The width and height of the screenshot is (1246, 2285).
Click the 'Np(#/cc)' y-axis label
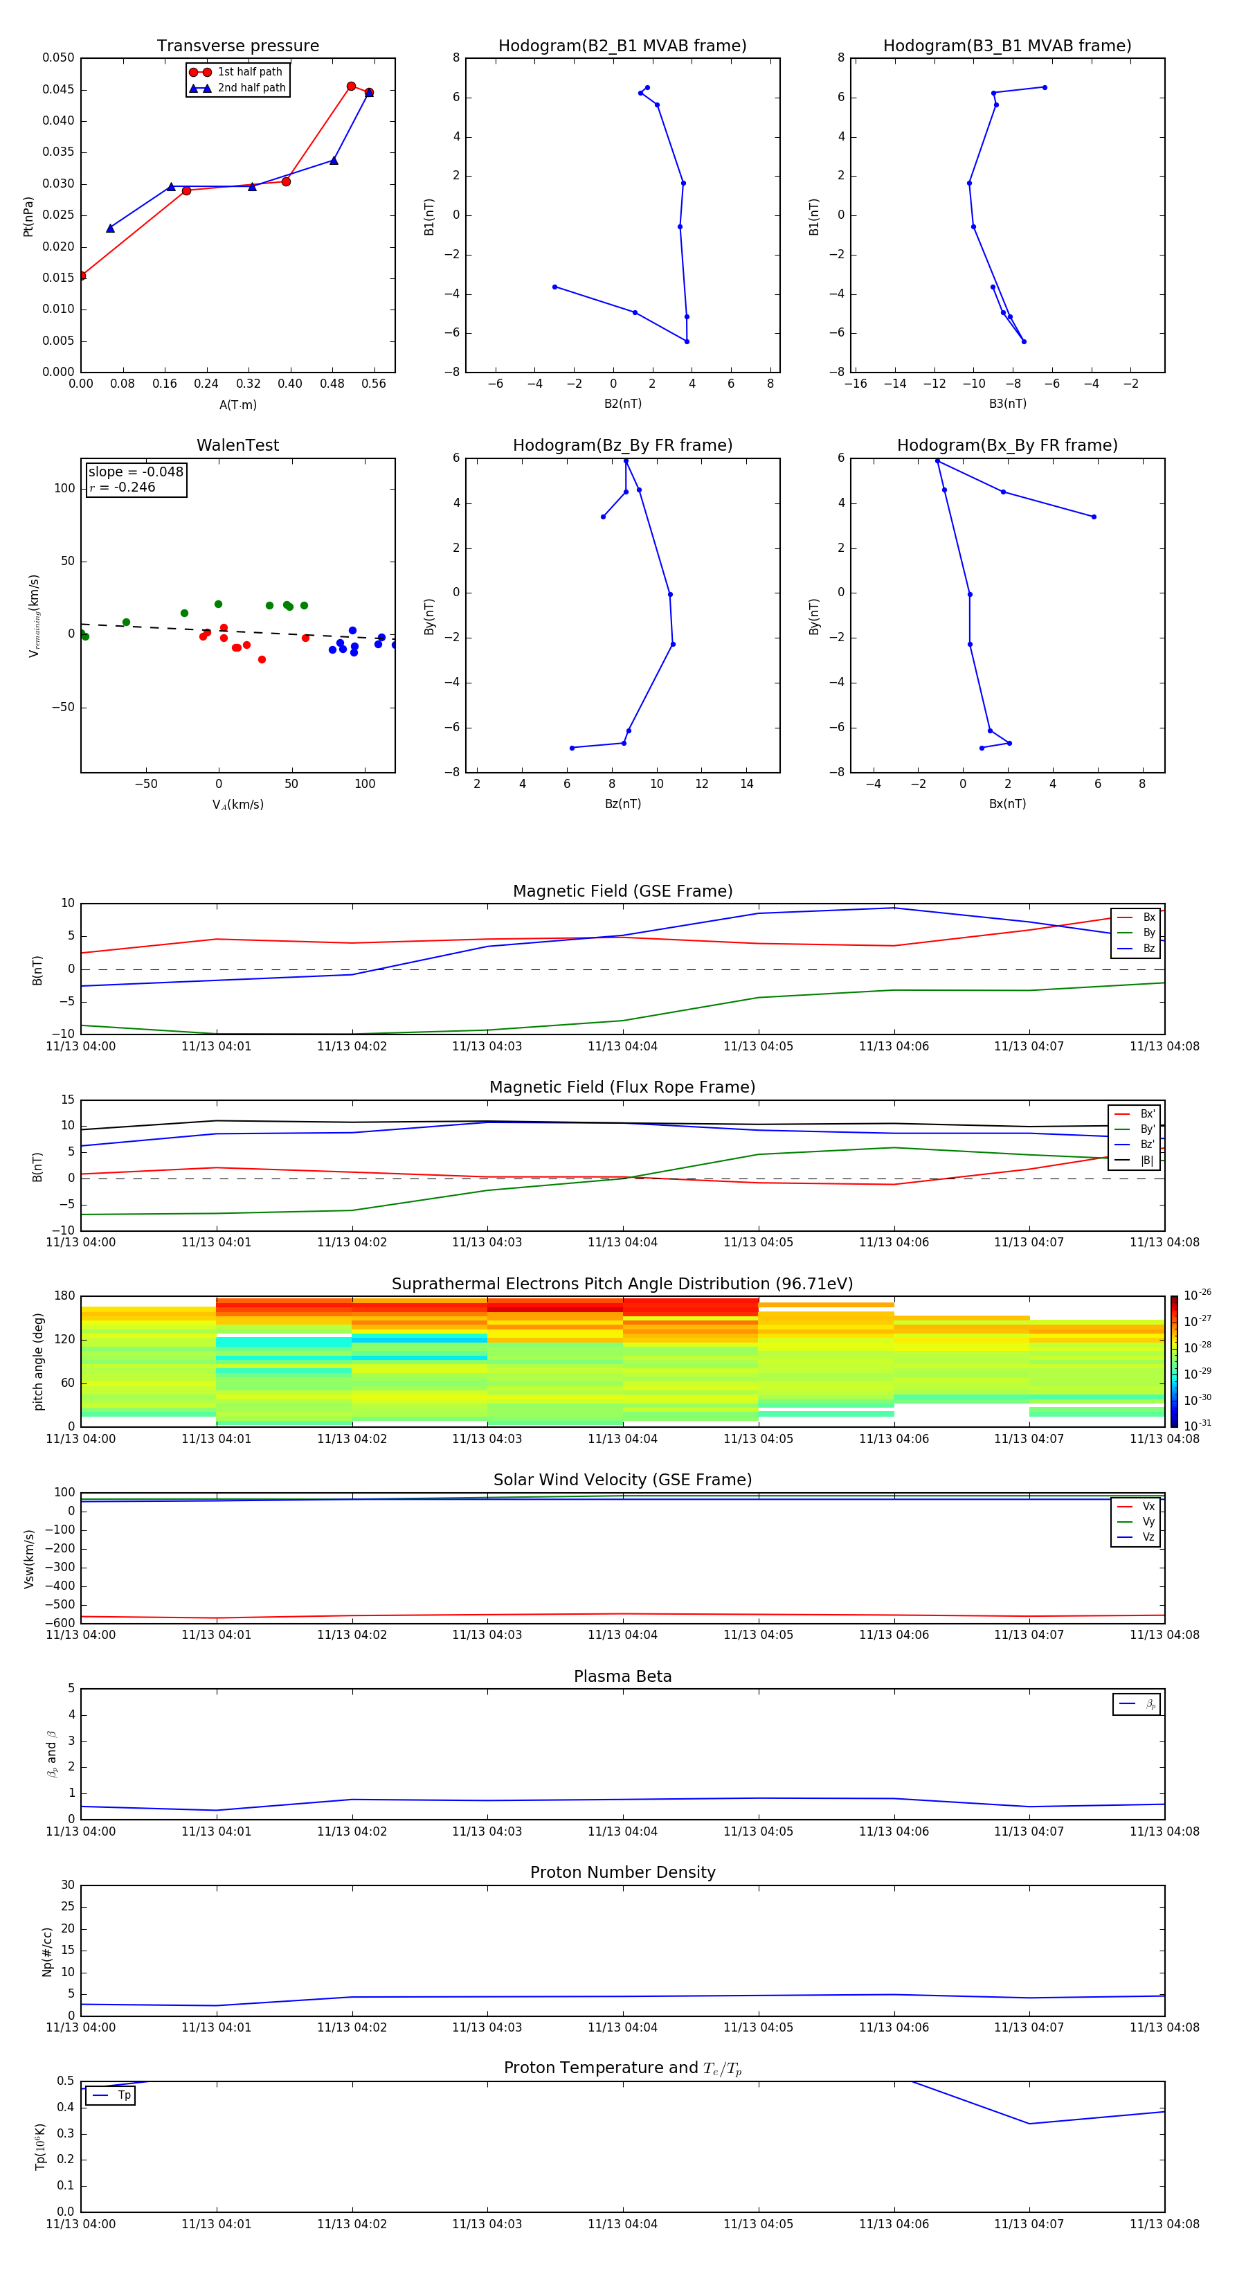click(x=47, y=1951)
